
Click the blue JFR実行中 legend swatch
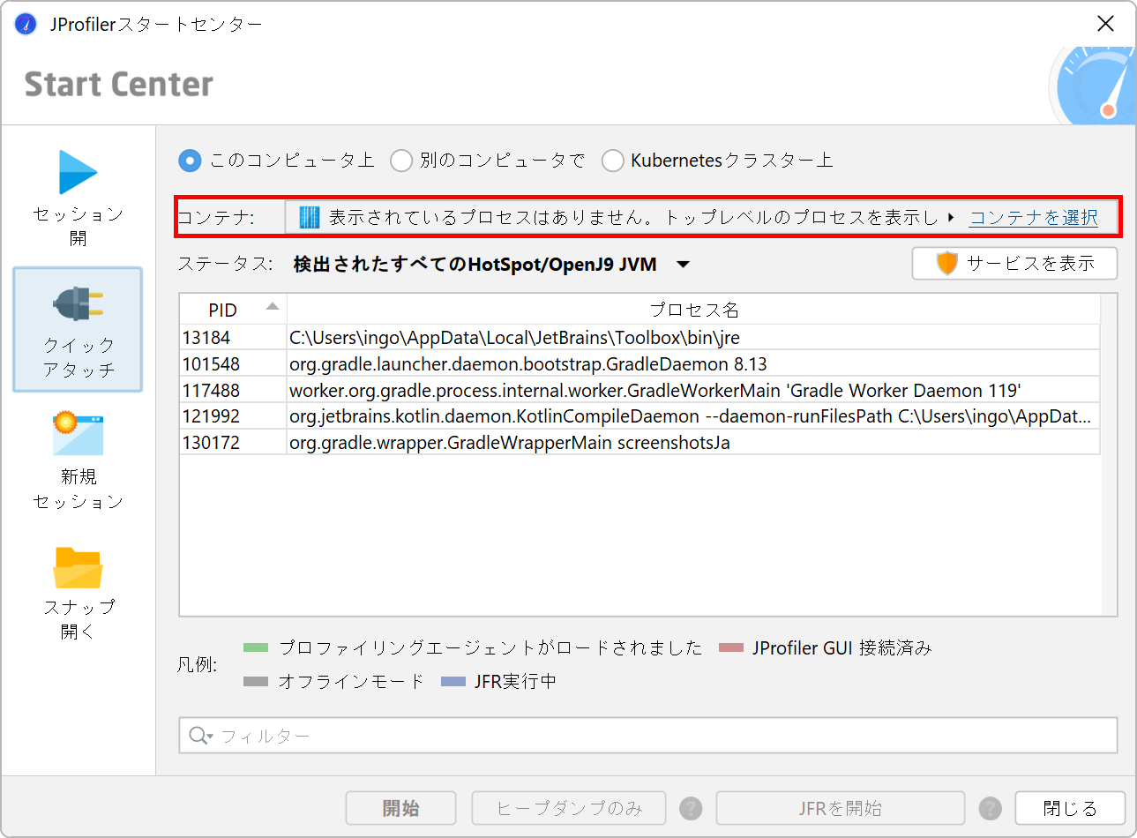point(453,681)
